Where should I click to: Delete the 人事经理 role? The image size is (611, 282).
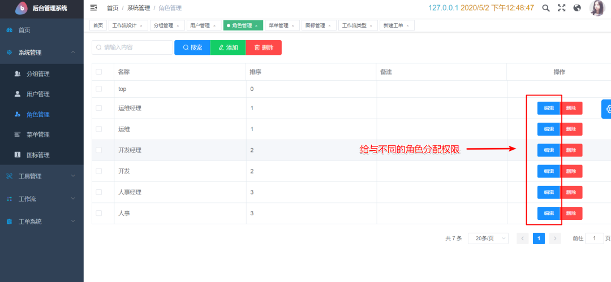pos(571,192)
